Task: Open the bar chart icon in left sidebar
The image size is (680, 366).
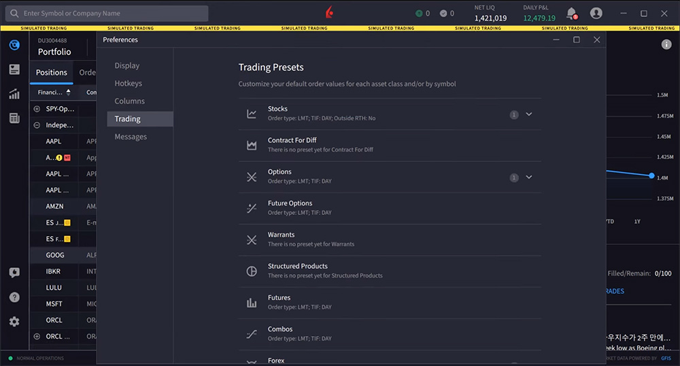Action: 14,94
